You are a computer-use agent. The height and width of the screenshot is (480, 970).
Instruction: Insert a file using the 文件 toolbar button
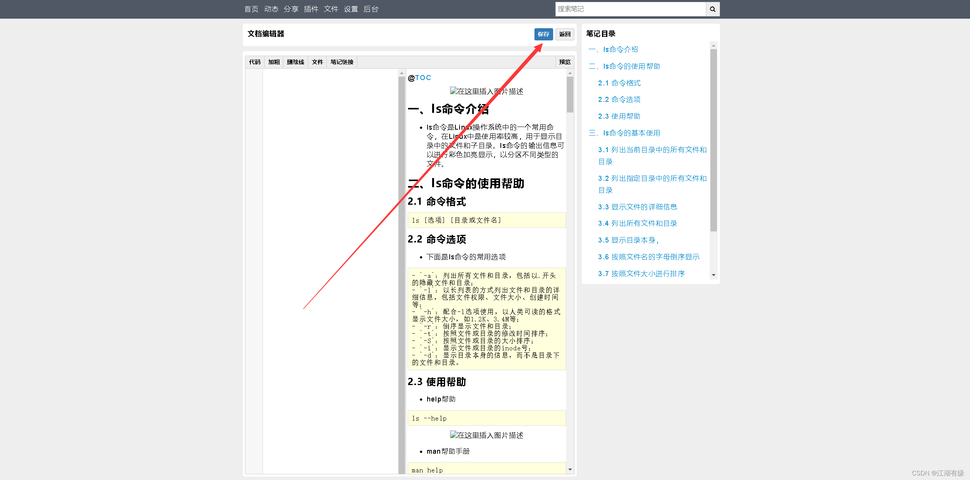tap(317, 62)
